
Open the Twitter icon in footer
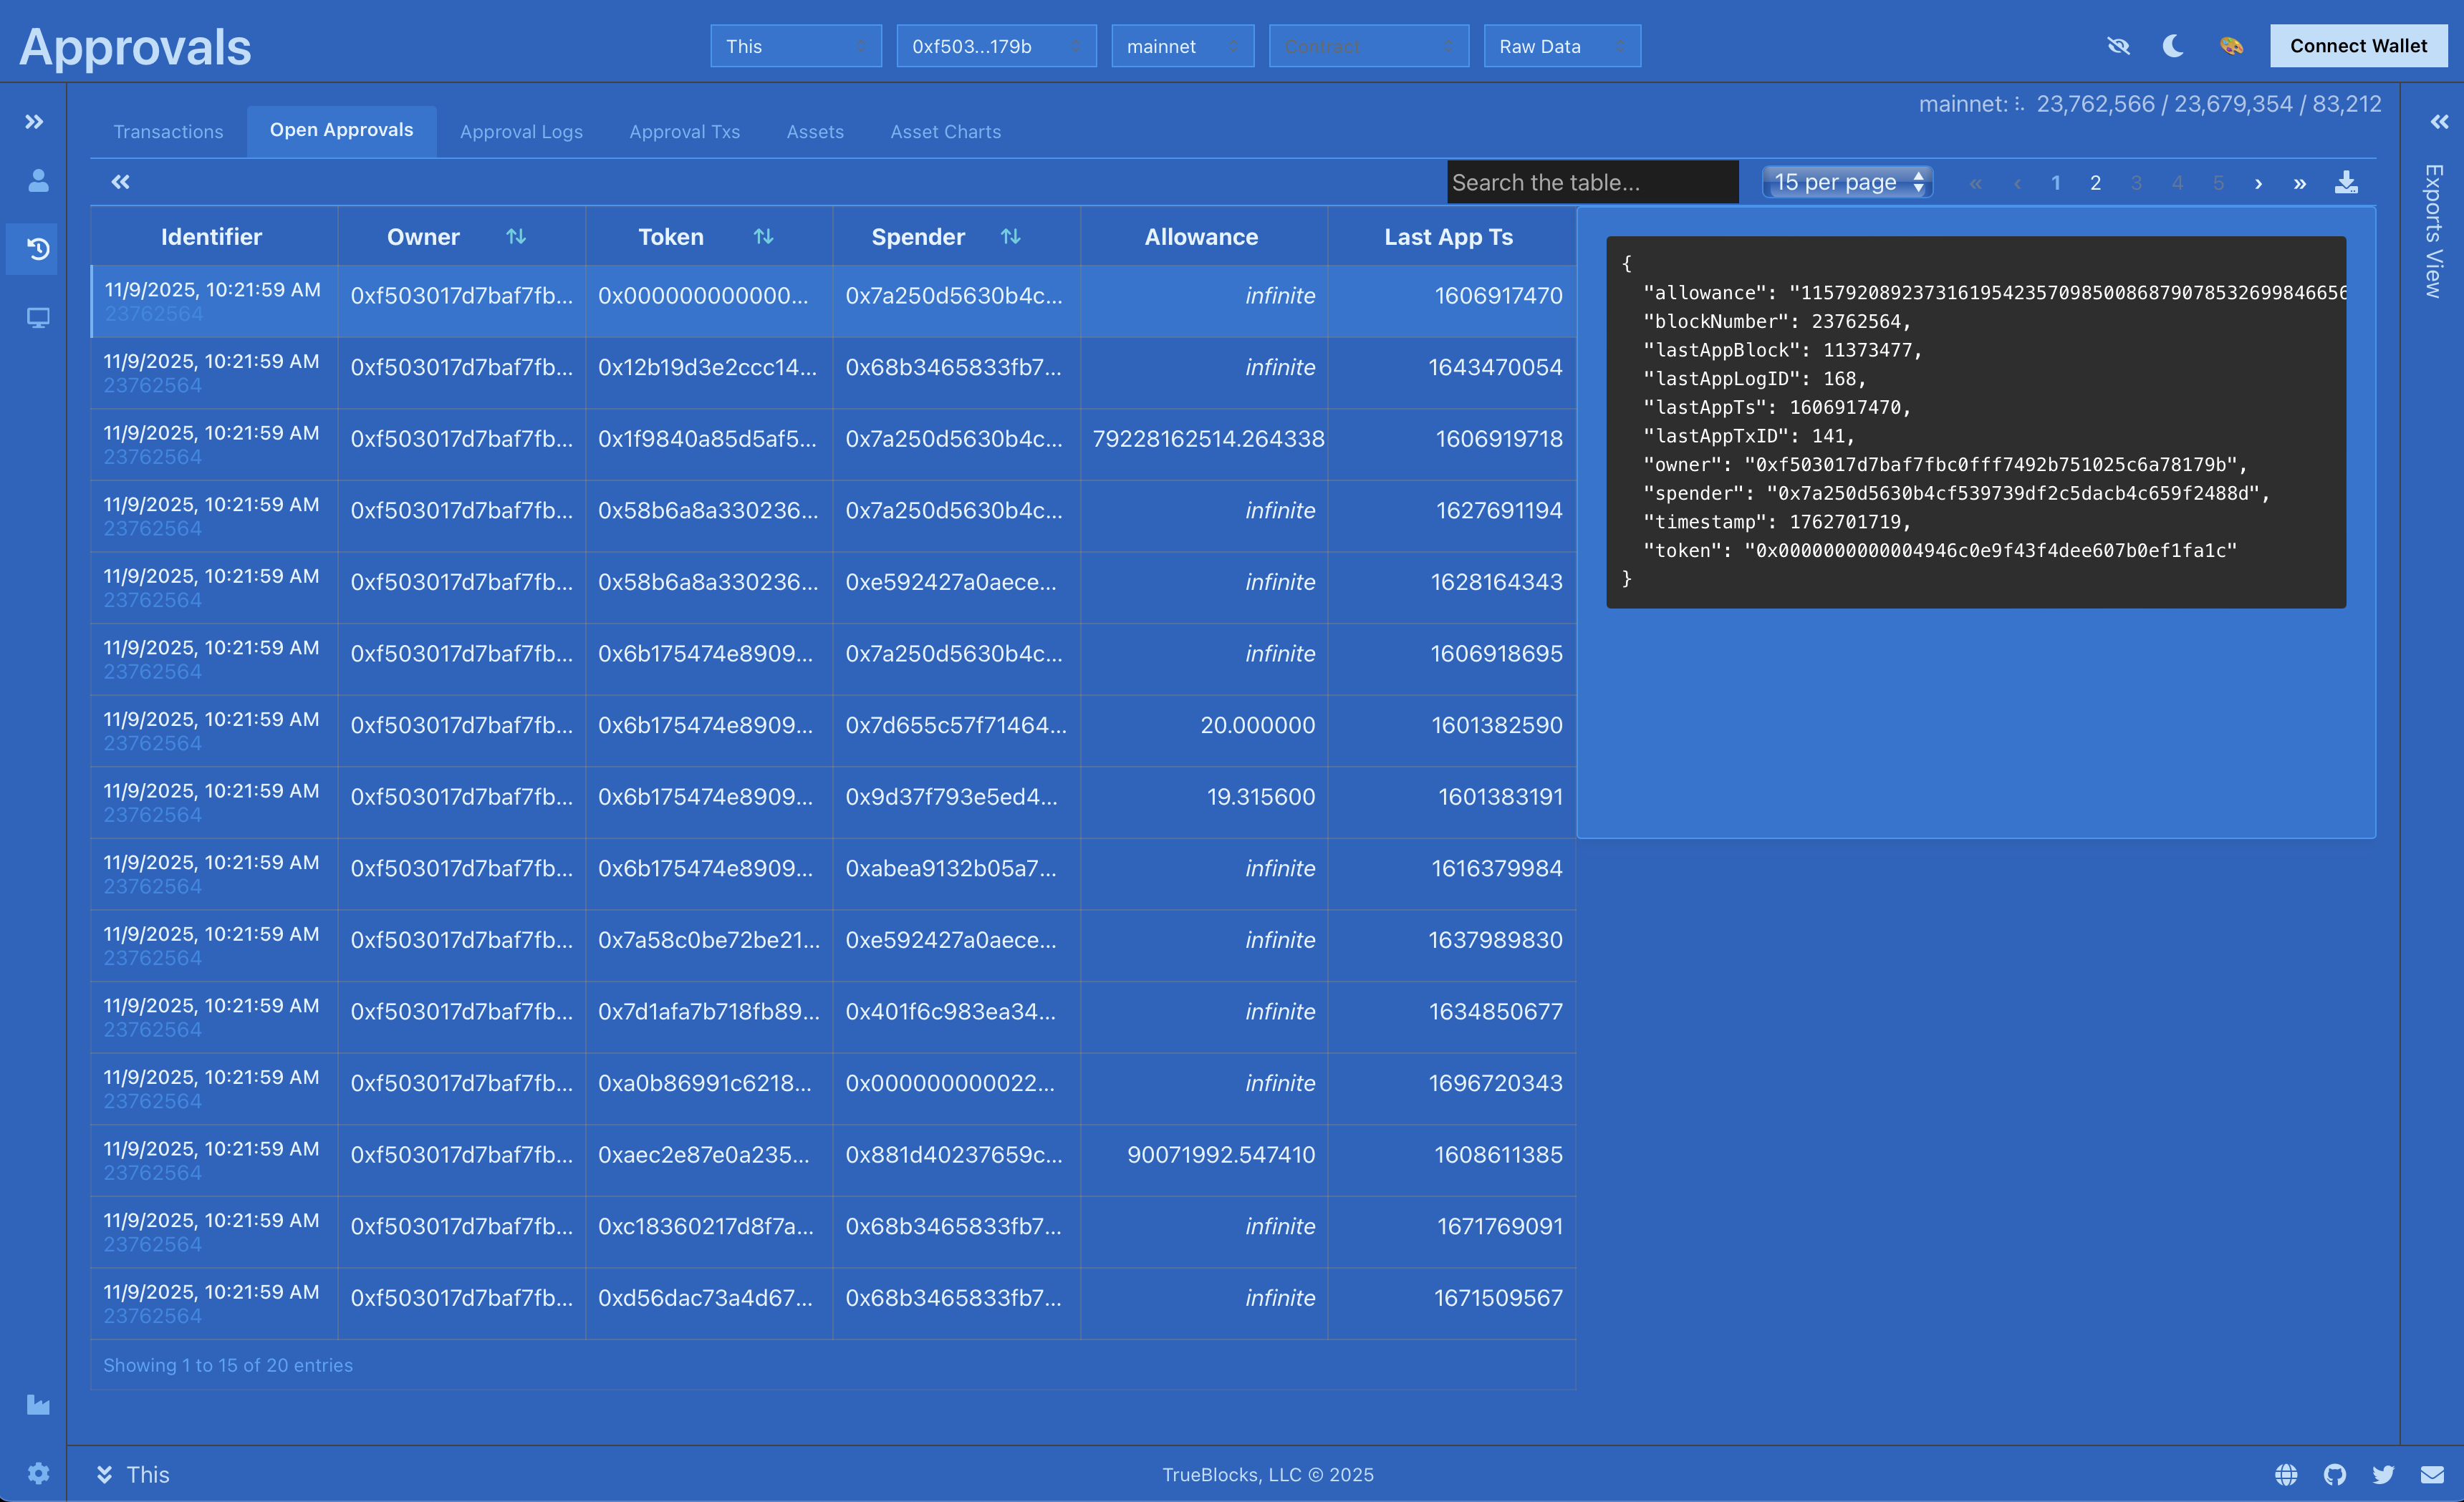pyautogui.click(x=2384, y=1474)
